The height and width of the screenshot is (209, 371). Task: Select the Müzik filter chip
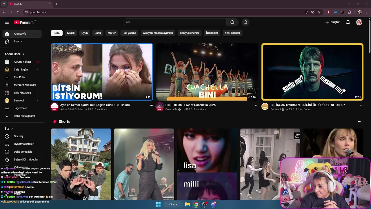pyautogui.click(x=71, y=33)
